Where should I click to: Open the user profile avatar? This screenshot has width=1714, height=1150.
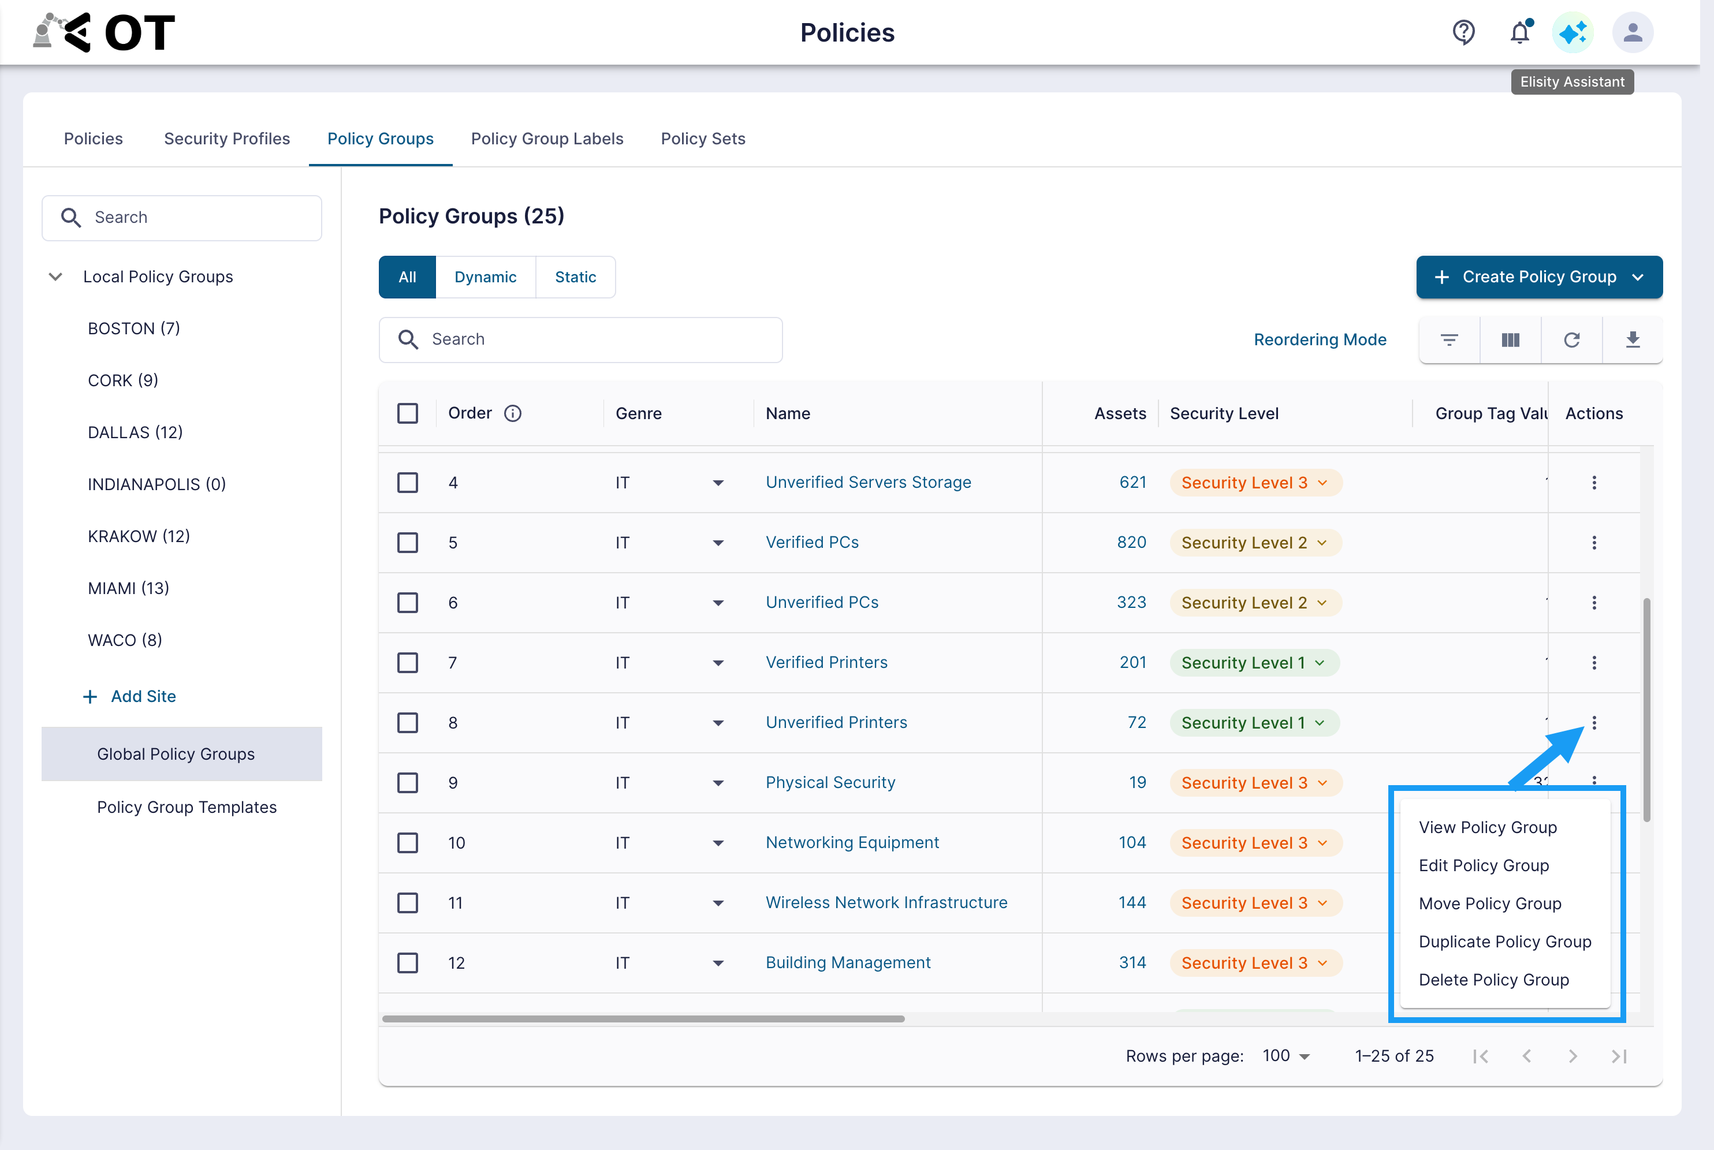pos(1632,32)
